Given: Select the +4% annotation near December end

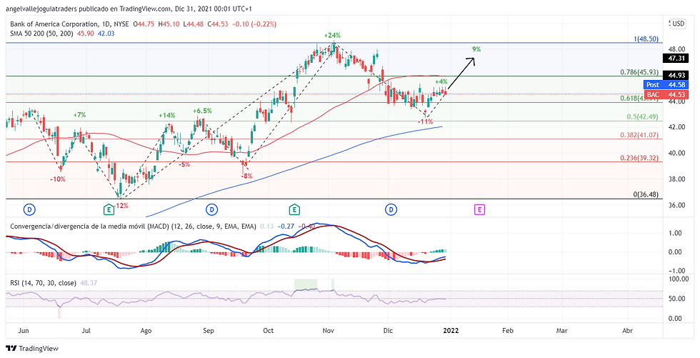Looking at the screenshot, I should [x=441, y=81].
